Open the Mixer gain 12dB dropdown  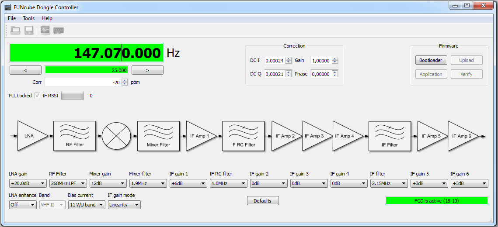(108, 183)
